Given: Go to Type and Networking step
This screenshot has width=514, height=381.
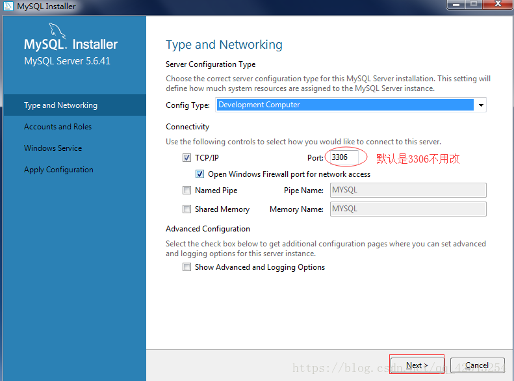Looking at the screenshot, I should click(75, 105).
